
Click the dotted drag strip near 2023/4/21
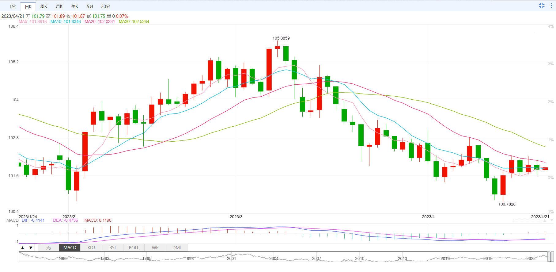click(527, 220)
